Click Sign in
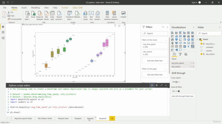 194,2
